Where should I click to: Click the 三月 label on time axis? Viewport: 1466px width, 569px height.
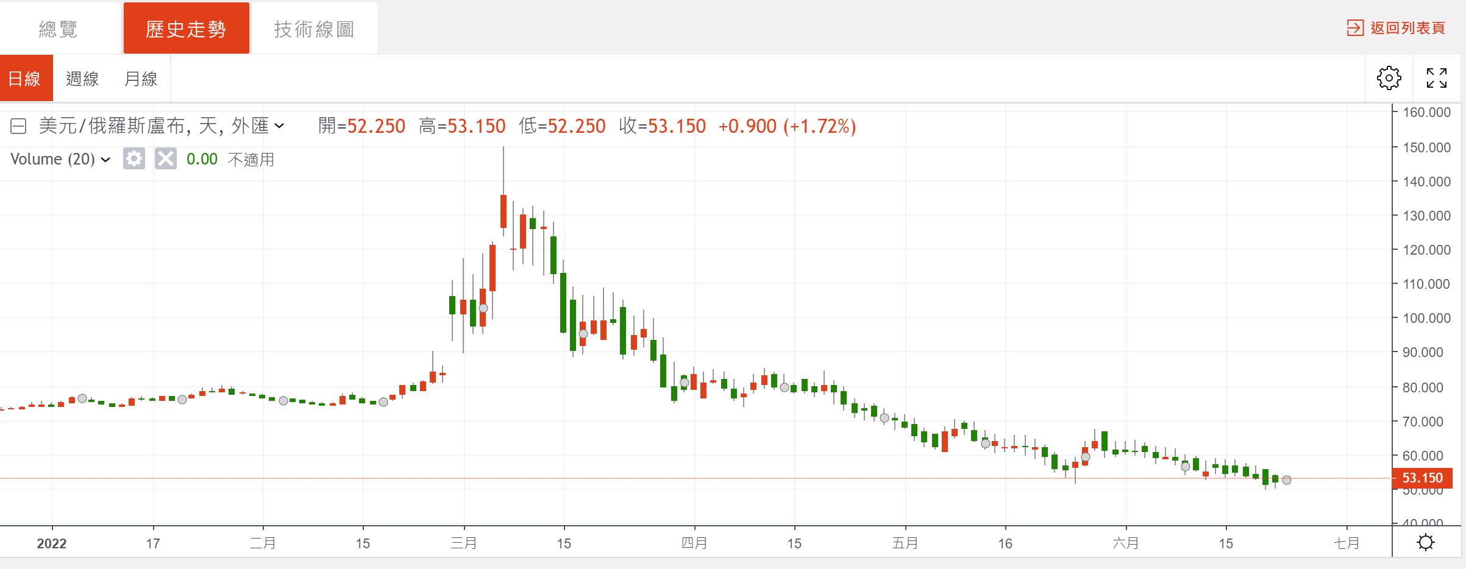[x=463, y=543]
